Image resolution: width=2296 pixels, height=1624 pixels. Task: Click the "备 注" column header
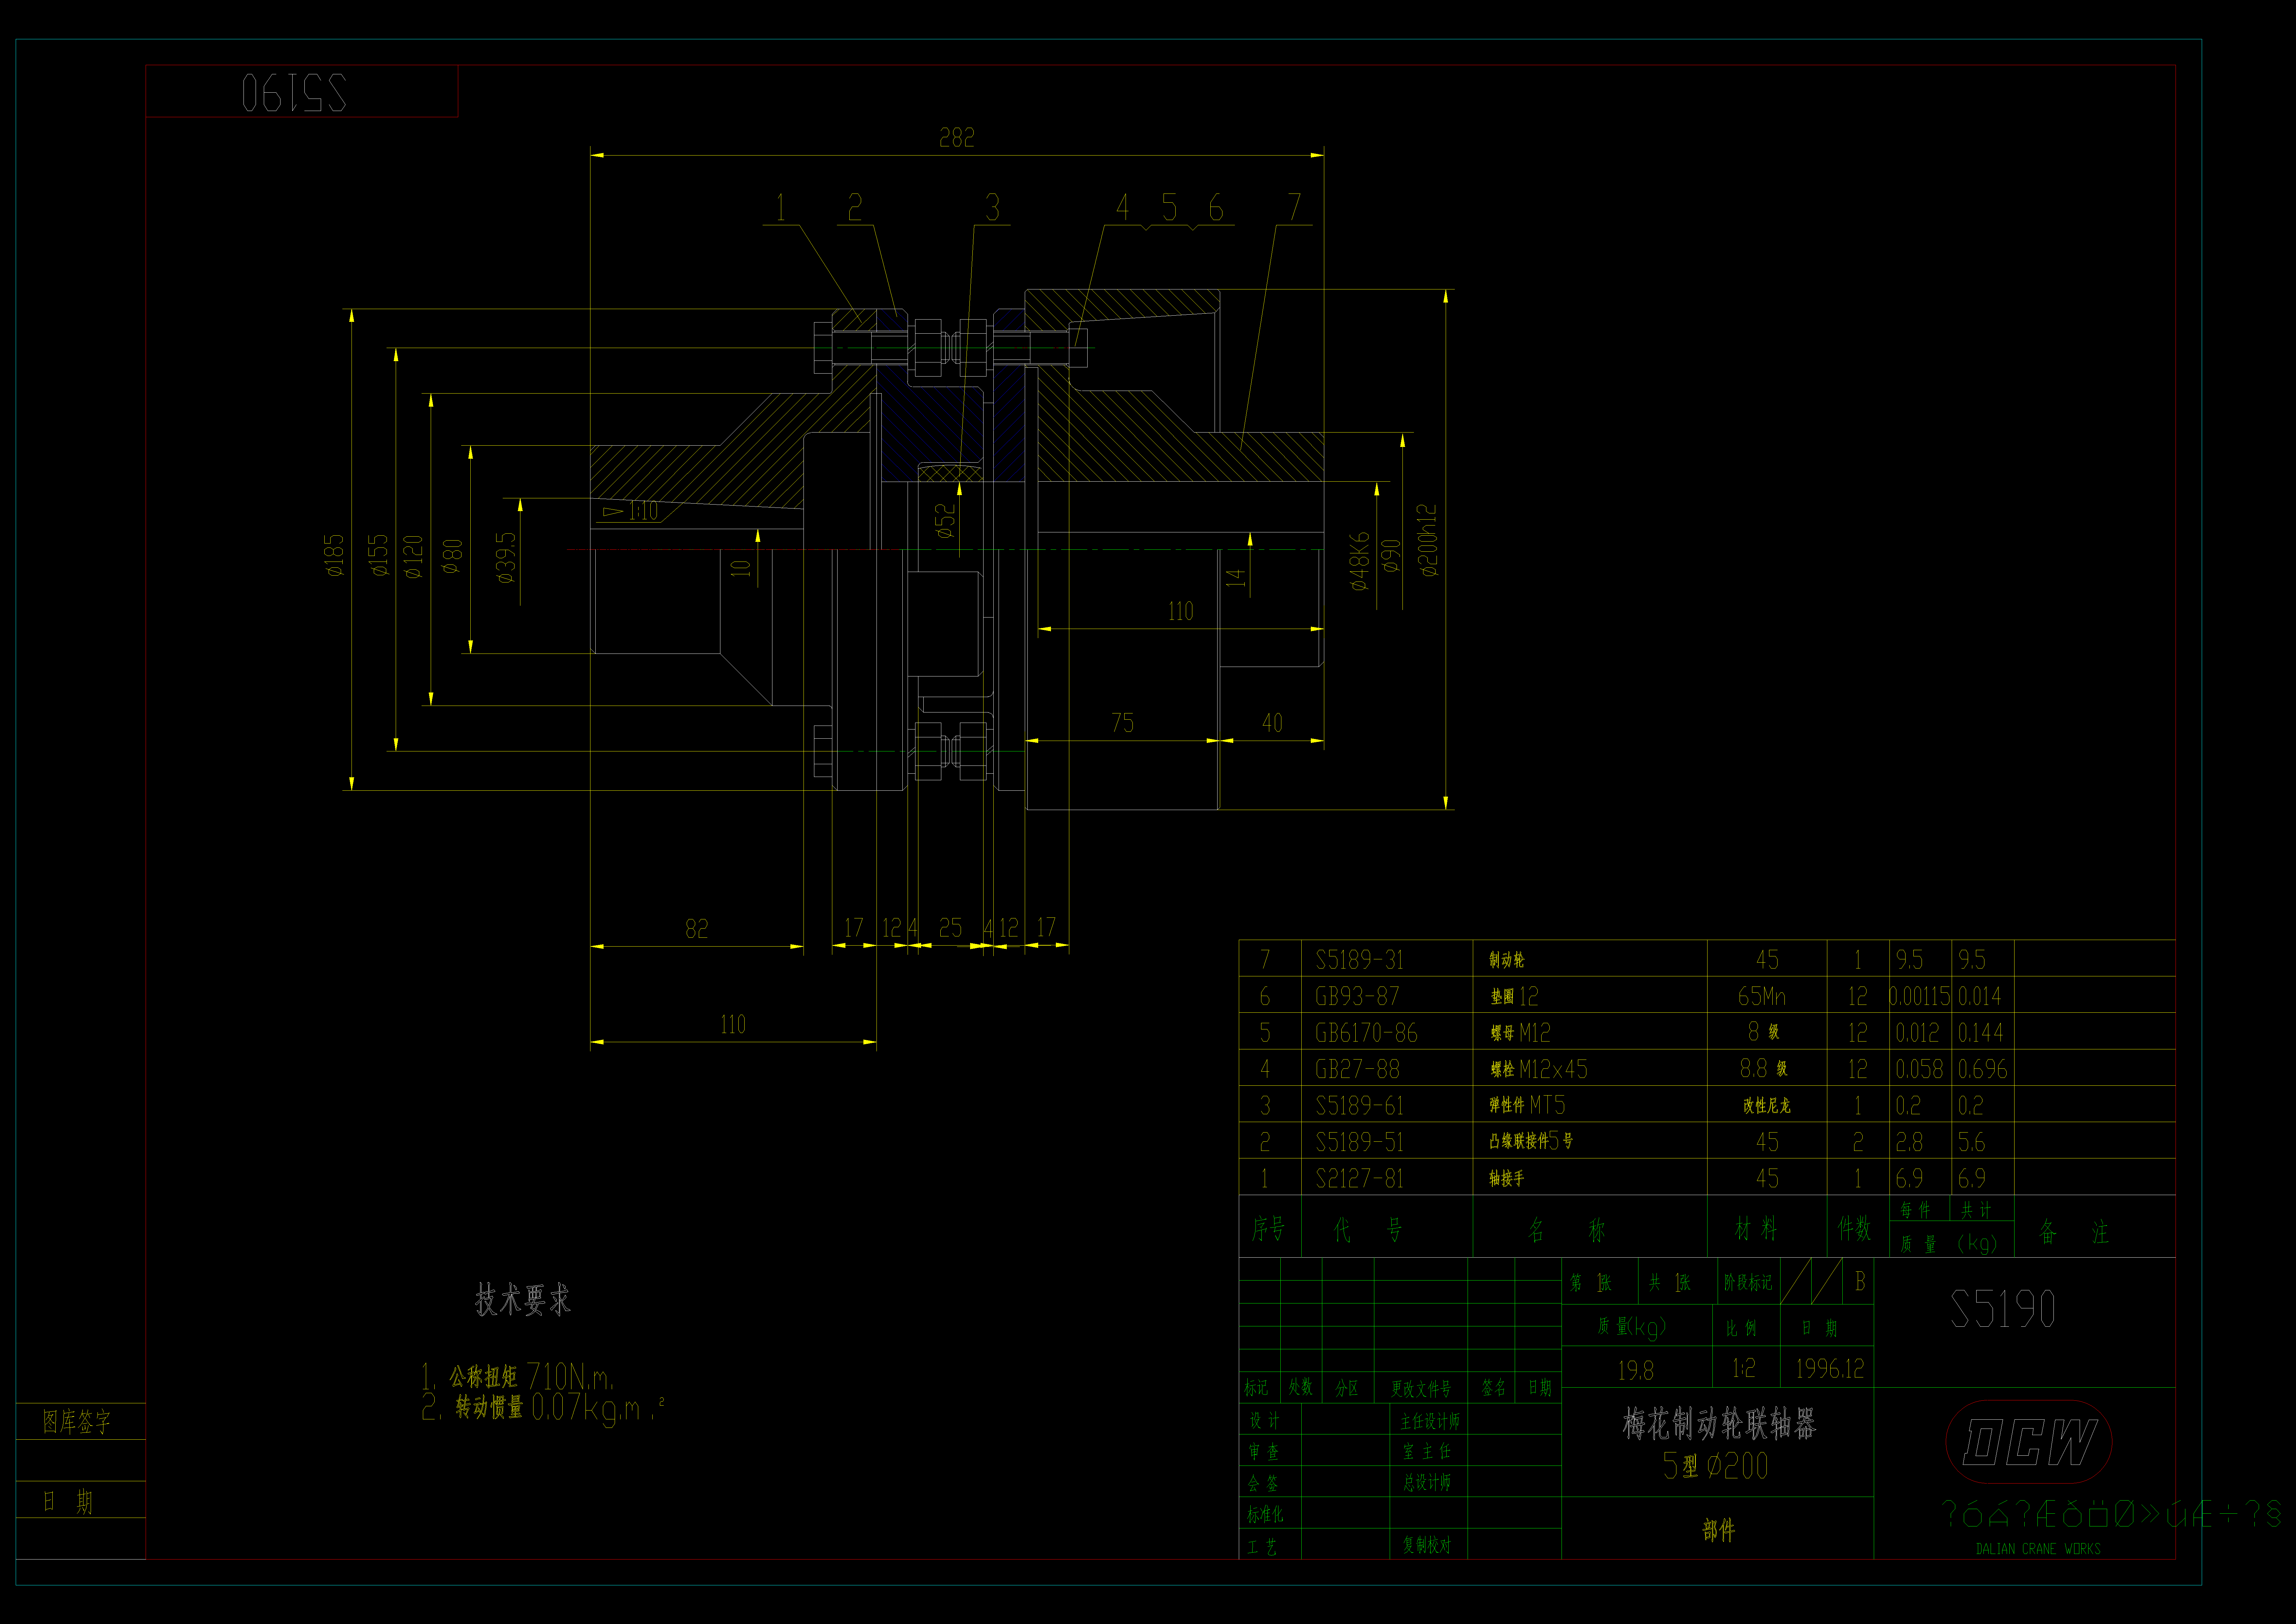[2074, 1232]
